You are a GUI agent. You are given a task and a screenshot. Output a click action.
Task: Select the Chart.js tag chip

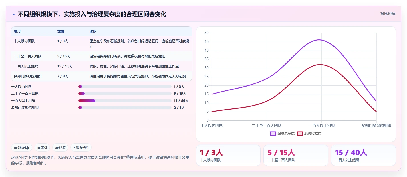tap(22, 148)
